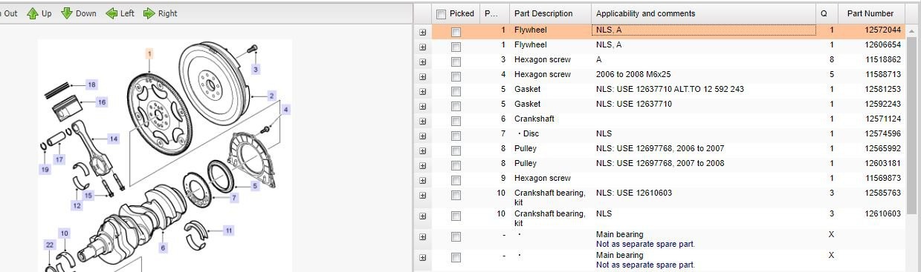
Task: Select callout number 11 bearing shell
Action: (229, 230)
